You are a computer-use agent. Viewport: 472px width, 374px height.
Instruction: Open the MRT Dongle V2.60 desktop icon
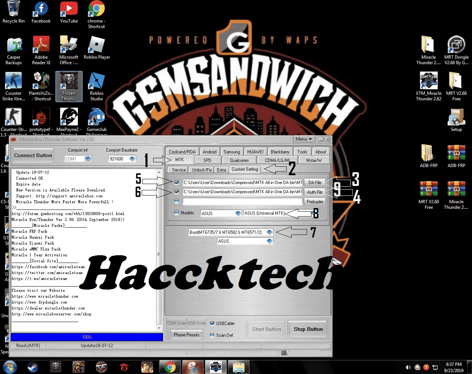(x=456, y=51)
